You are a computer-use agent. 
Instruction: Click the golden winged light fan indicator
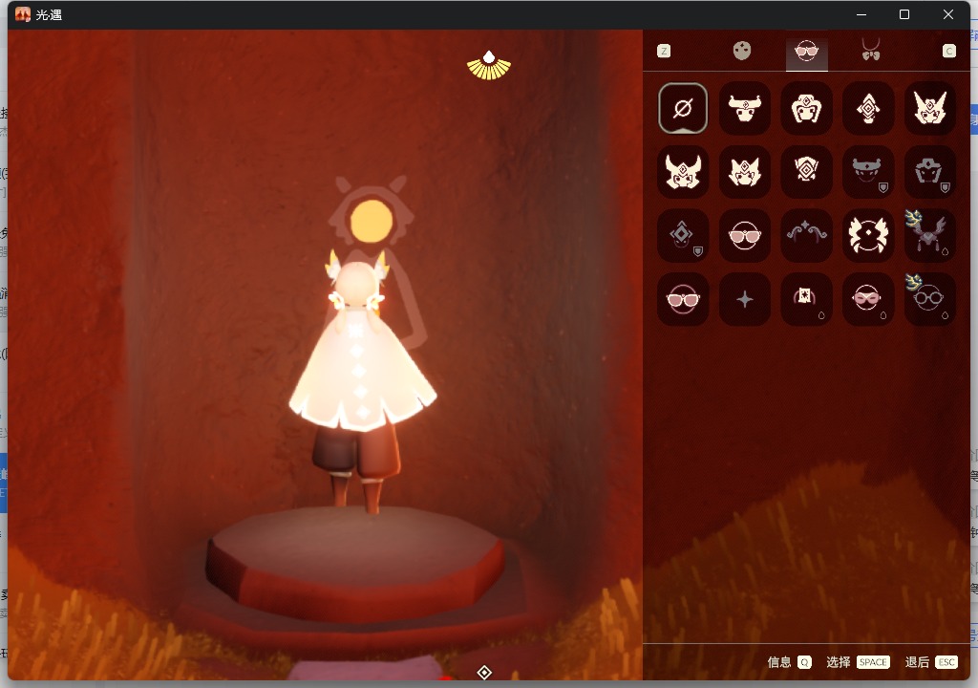coord(488,65)
